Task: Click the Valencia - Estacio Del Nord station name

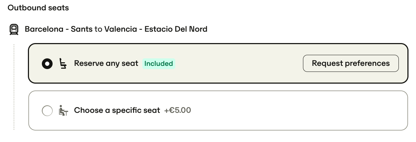Action: (156, 29)
